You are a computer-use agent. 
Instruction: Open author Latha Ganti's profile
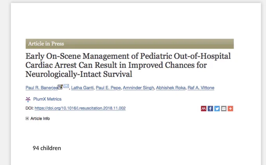tap(82, 88)
